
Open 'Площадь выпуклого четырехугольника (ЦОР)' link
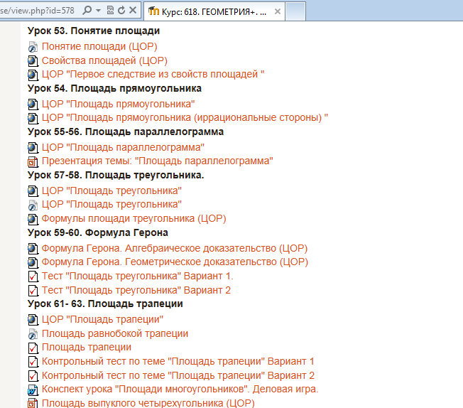tap(148, 403)
